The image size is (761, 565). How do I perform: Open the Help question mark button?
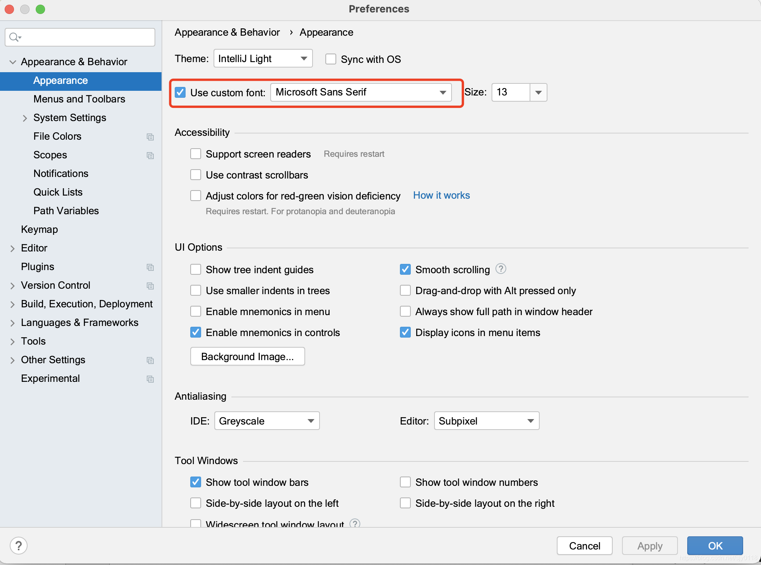(19, 546)
